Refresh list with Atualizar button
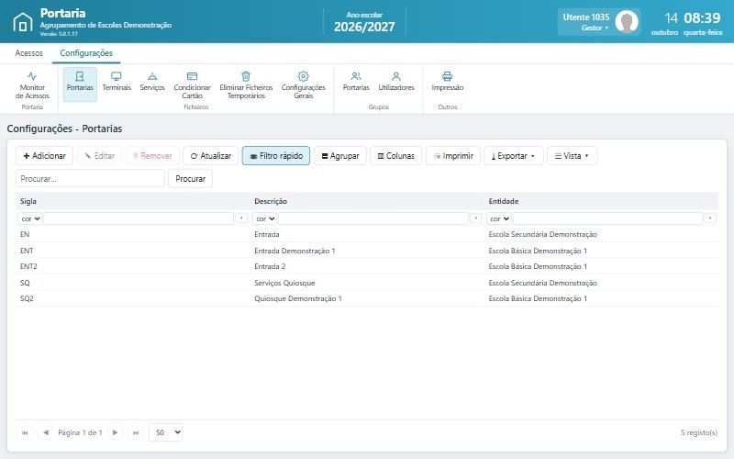This screenshot has width=734, height=459. point(211,156)
